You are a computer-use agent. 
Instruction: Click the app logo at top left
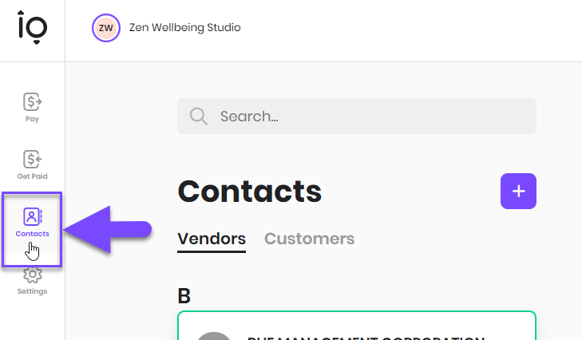tap(33, 27)
